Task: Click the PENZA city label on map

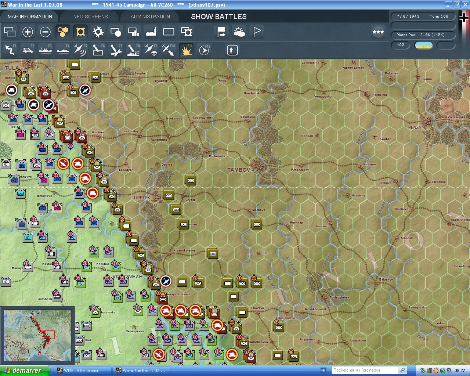Action: 415,127
